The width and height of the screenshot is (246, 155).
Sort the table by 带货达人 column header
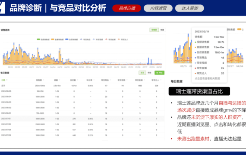(156, 80)
